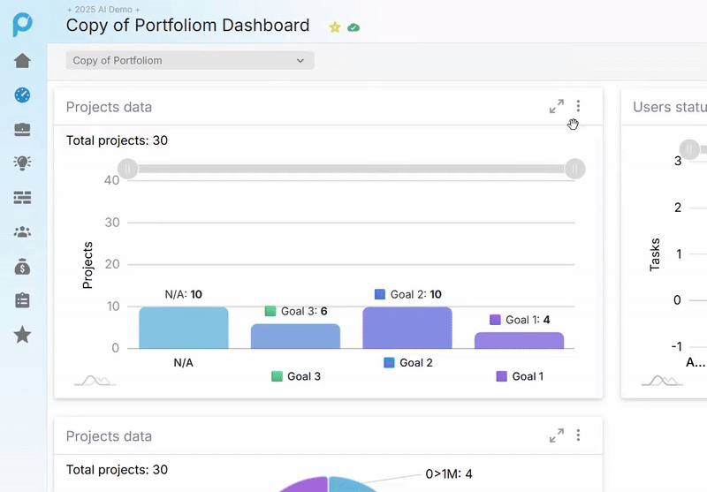The width and height of the screenshot is (707, 492).
Task: Open the people/team sidebar icon
Action: (23, 232)
